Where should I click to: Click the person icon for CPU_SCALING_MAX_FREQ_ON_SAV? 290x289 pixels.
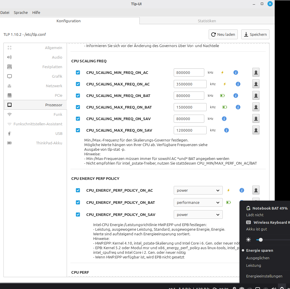[x=256, y=130]
